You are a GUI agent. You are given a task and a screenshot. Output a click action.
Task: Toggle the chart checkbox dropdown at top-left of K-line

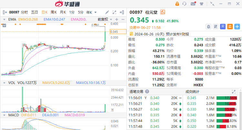4,25
